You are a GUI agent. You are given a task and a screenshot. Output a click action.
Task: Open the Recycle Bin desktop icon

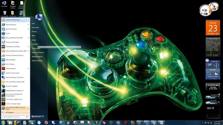5,14
